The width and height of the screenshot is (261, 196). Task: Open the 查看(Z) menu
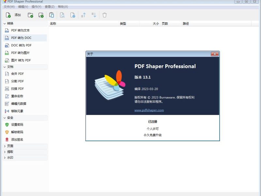pos(50,7)
